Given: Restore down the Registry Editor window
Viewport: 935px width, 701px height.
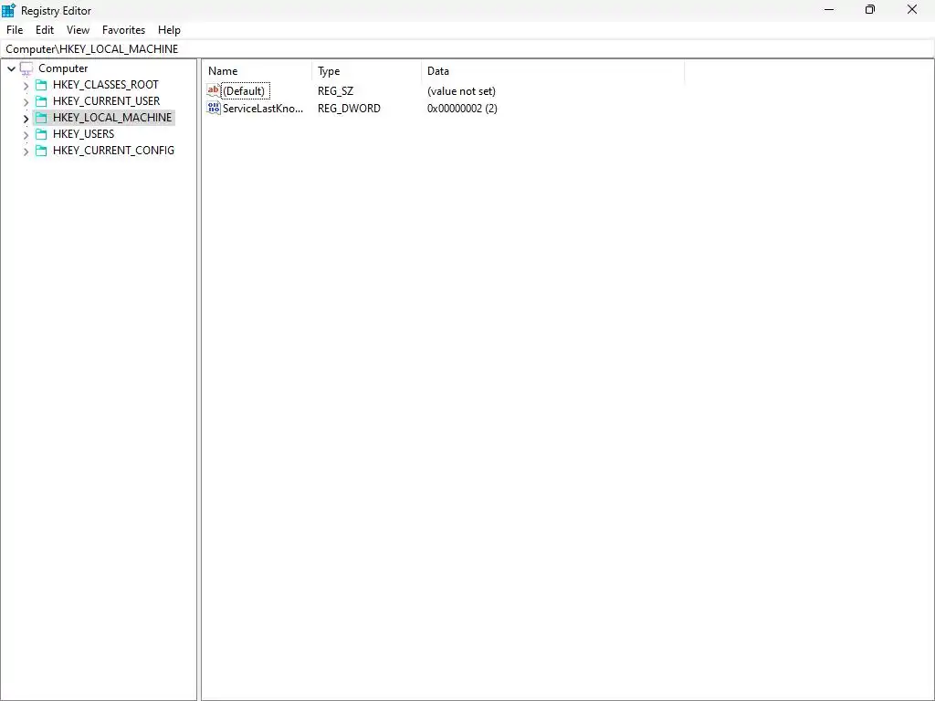Looking at the screenshot, I should pos(870,9).
